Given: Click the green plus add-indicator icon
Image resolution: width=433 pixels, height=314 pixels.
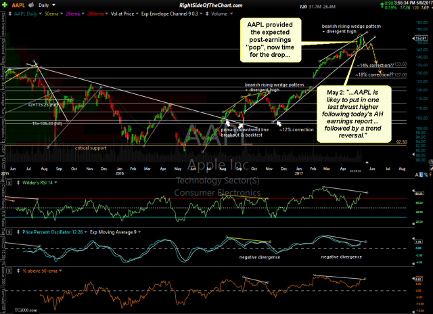Looking at the screenshot, I should click(5, 5).
